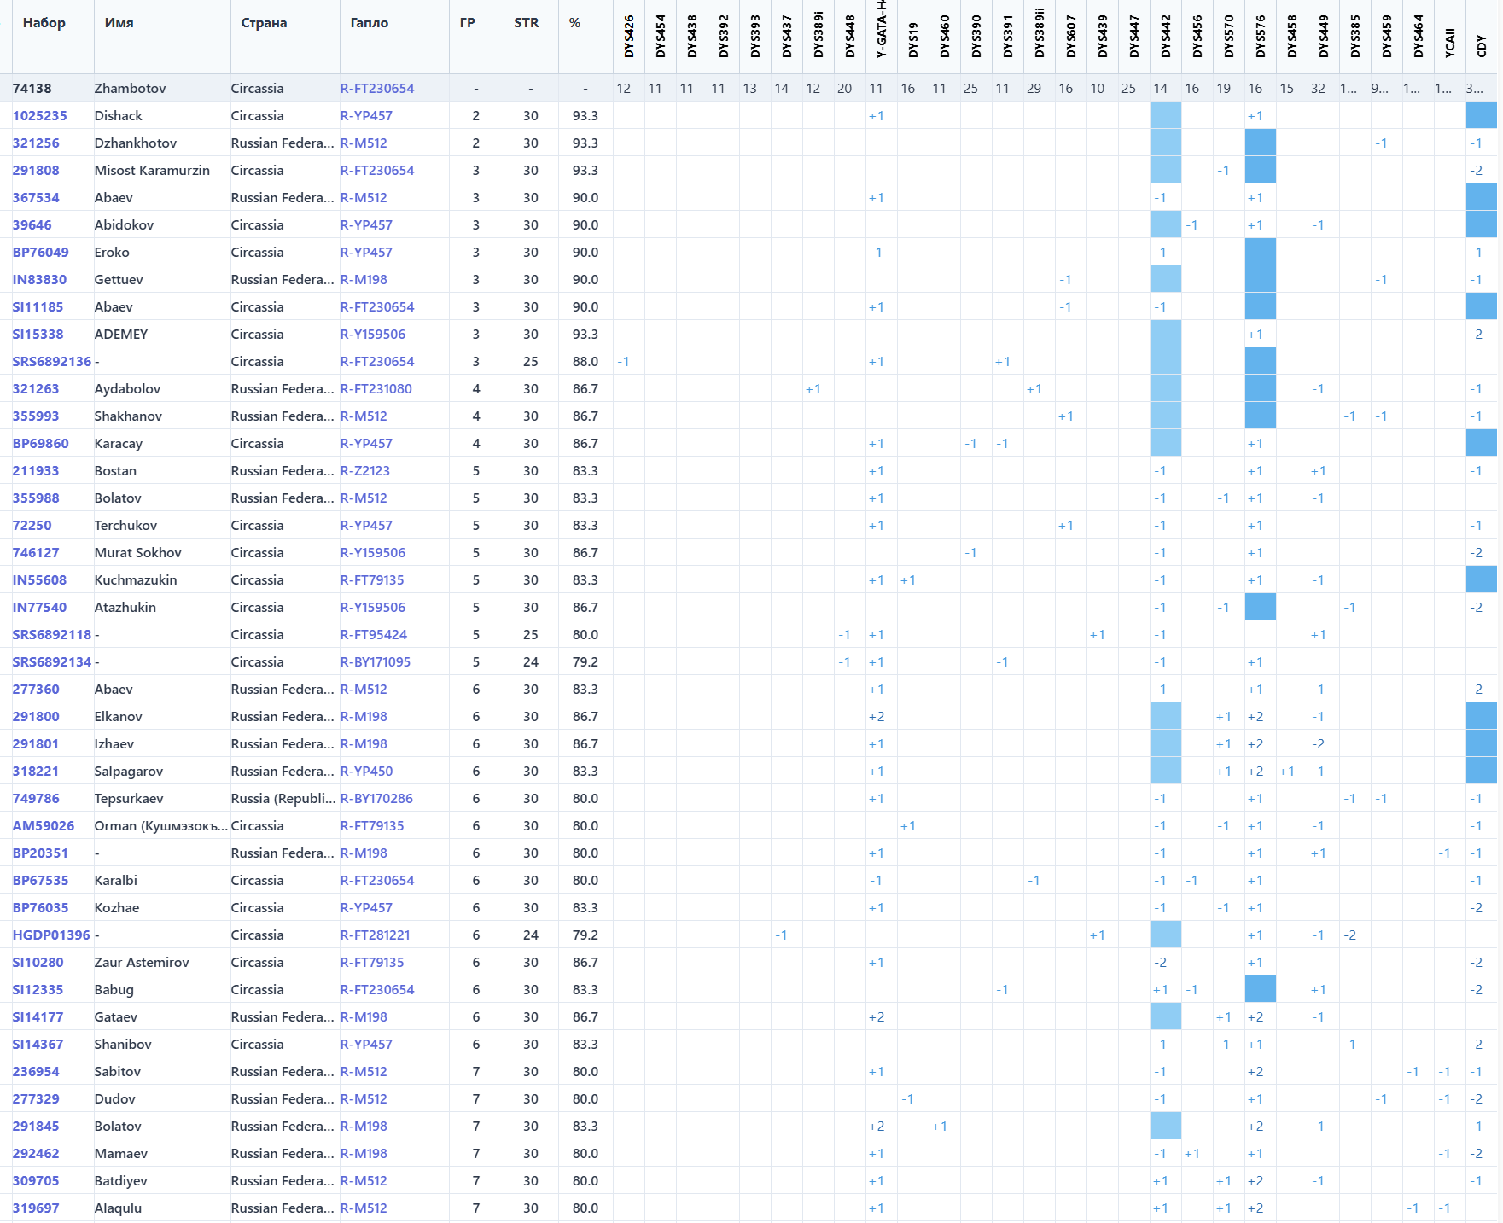The width and height of the screenshot is (1503, 1223).
Task: Open kit AM59026 link
Action: (x=43, y=825)
